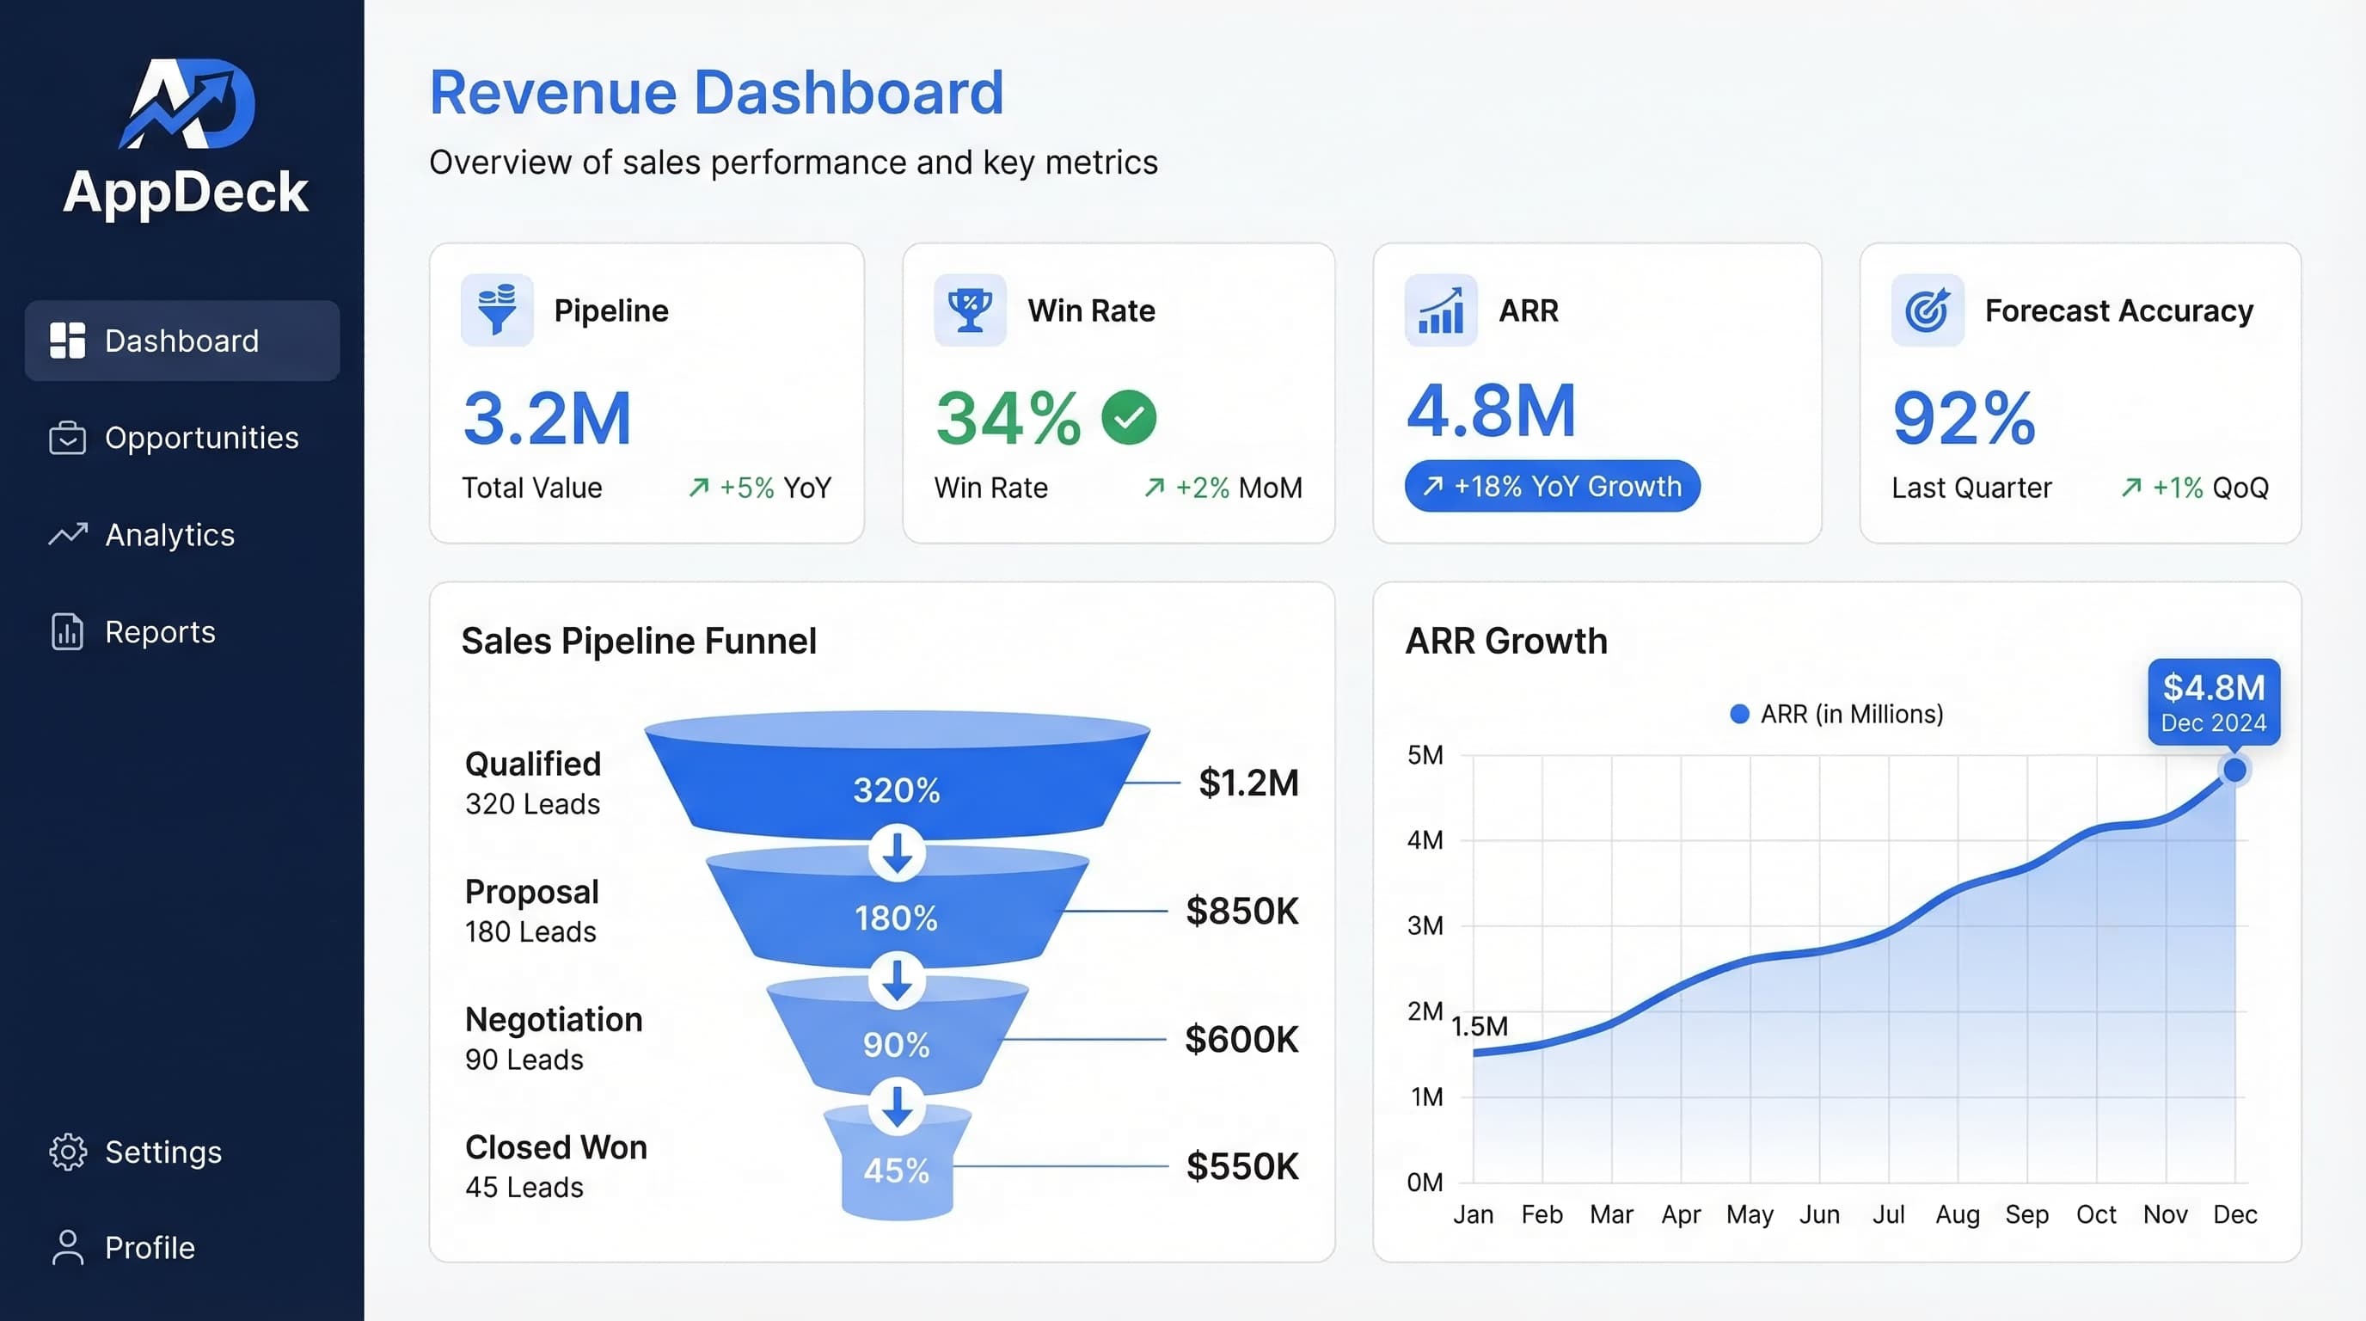Click down arrow between Proposal and Negotiation
The image size is (2366, 1321).
point(898,980)
